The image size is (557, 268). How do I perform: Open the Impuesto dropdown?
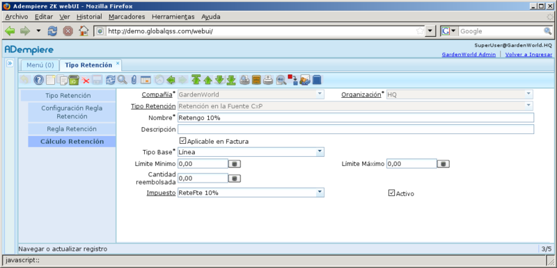[x=320, y=192]
